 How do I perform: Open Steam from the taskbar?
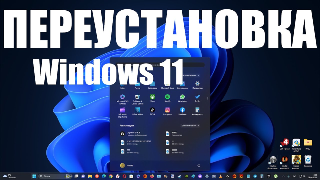pyautogui.click(x=179, y=176)
